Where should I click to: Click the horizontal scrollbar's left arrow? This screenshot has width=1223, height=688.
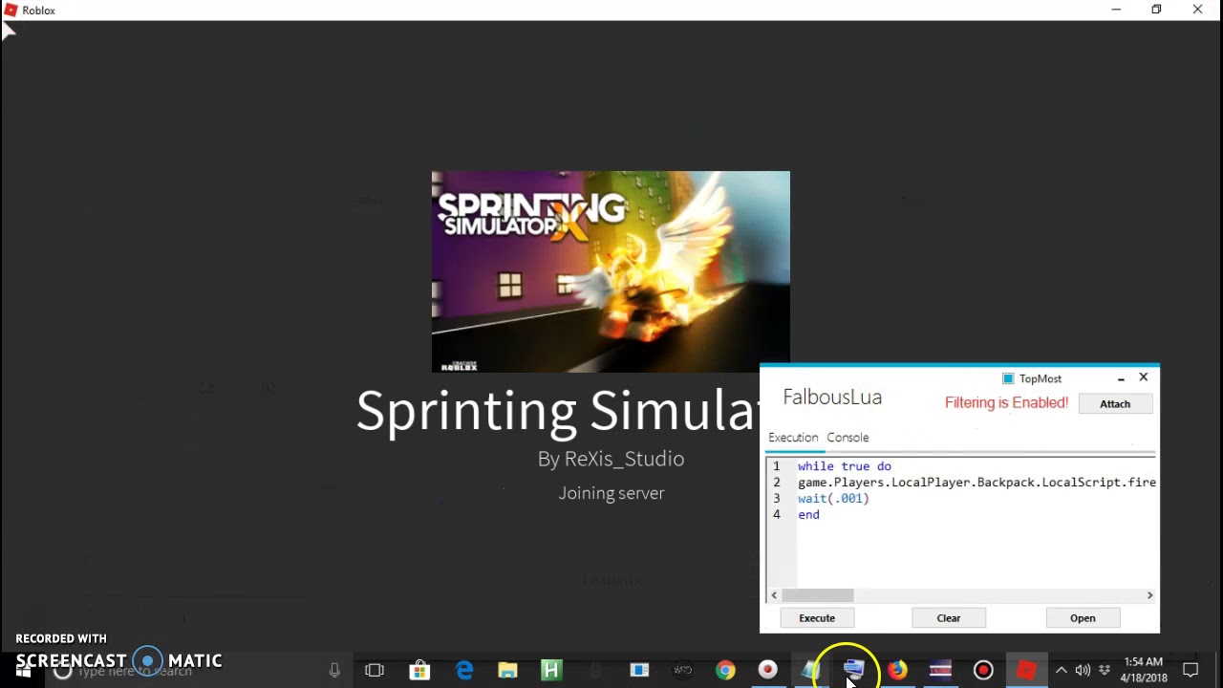click(774, 595)
